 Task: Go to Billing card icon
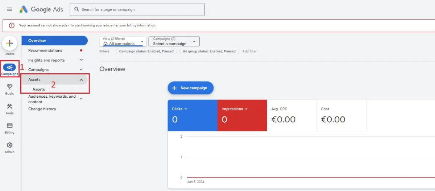9,126
